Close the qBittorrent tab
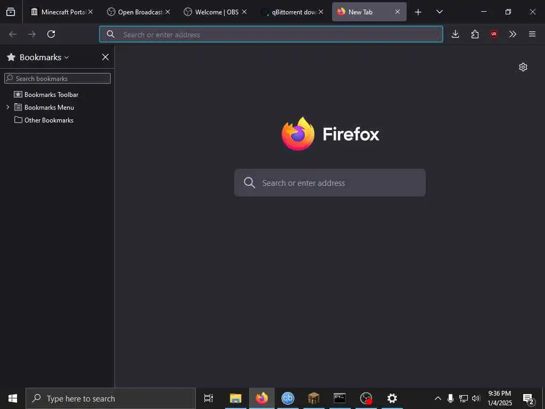The image size is (545, 409). (321, 12)
